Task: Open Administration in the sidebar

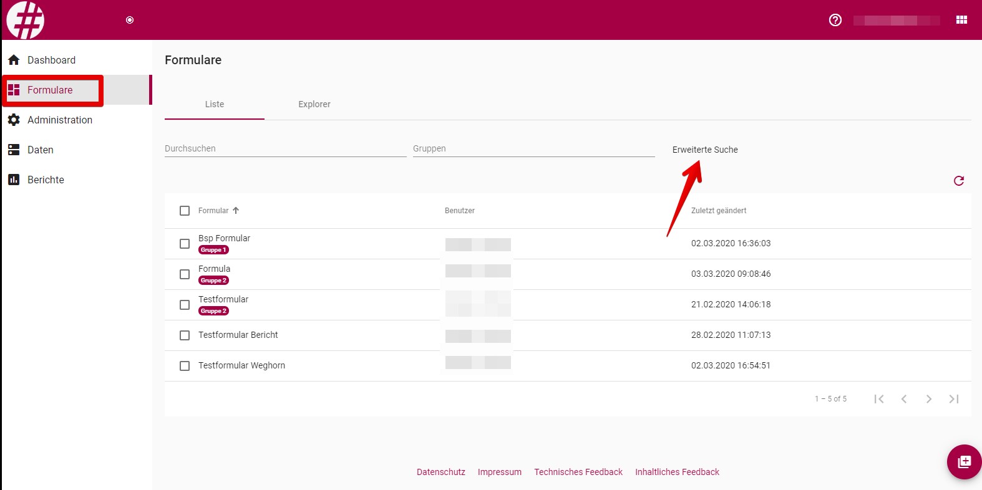Action: click(77, 120)
